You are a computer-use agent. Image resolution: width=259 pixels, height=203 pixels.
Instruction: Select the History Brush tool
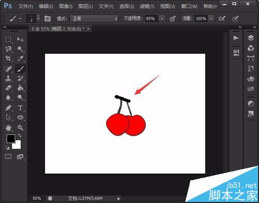[x=20, y=79]
